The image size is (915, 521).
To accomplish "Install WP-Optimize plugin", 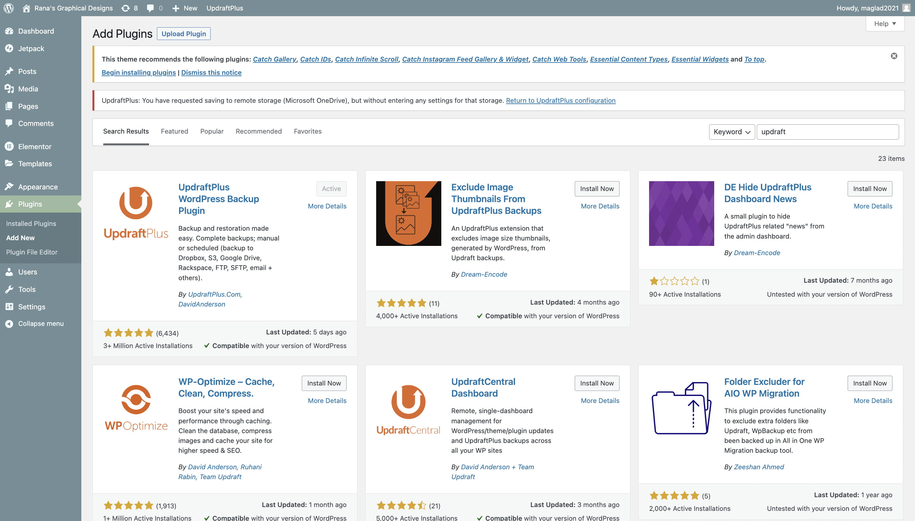I will click(324, 383).
